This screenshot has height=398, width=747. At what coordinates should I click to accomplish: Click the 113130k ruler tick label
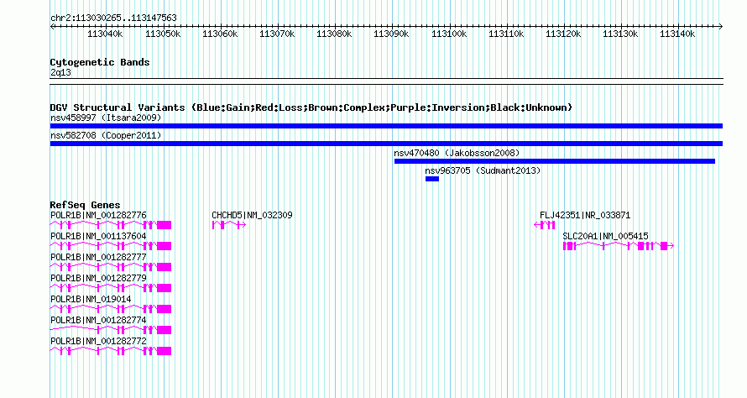[x=620, y=34]
